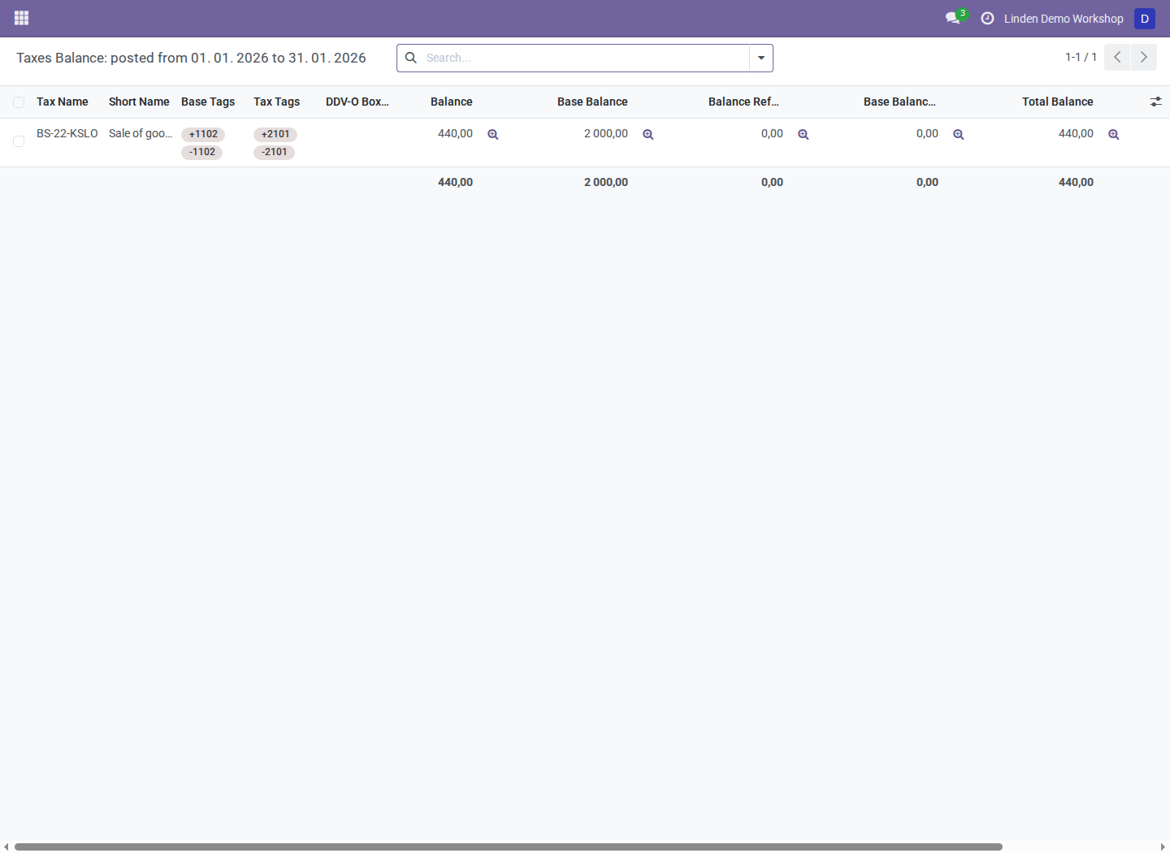Click the horizontal scrollbar thumb
1170x853 pixels.
509,847
